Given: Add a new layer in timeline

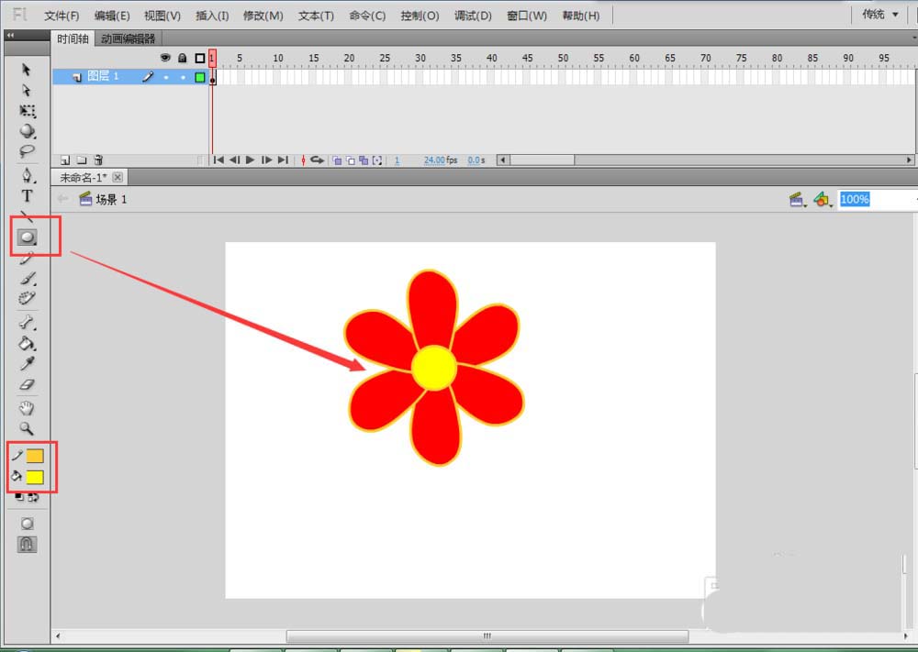Looking at the screenshot, I should tap(65, 160).
